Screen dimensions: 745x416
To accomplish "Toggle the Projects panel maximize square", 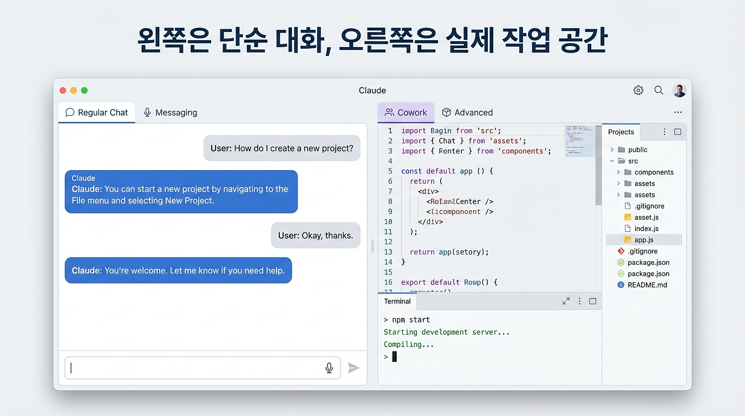I will click(x=677, y=132).
